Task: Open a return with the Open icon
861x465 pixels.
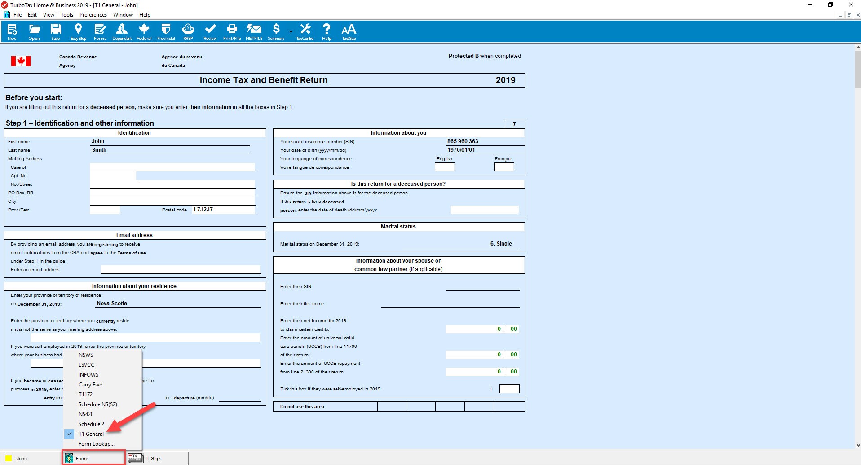Action: (34, 32)
